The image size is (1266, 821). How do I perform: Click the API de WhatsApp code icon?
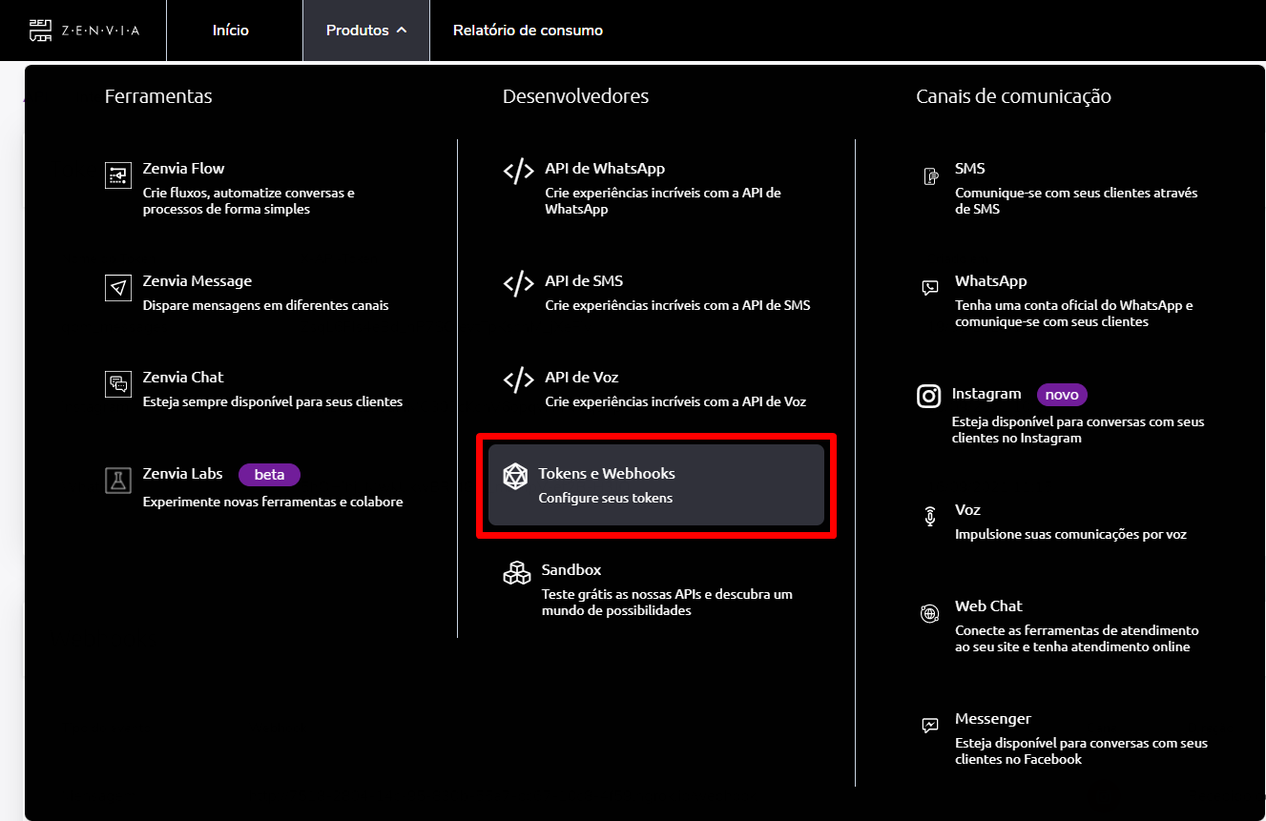(x=518, y=172)
